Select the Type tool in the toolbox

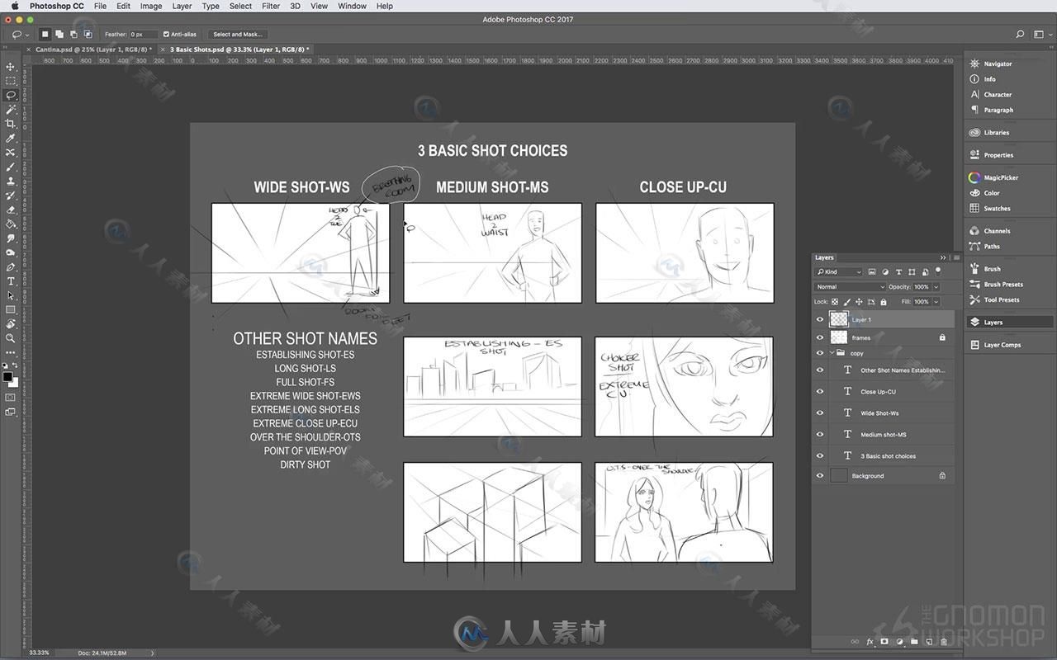pyautogui.click(x=11, y=281)
